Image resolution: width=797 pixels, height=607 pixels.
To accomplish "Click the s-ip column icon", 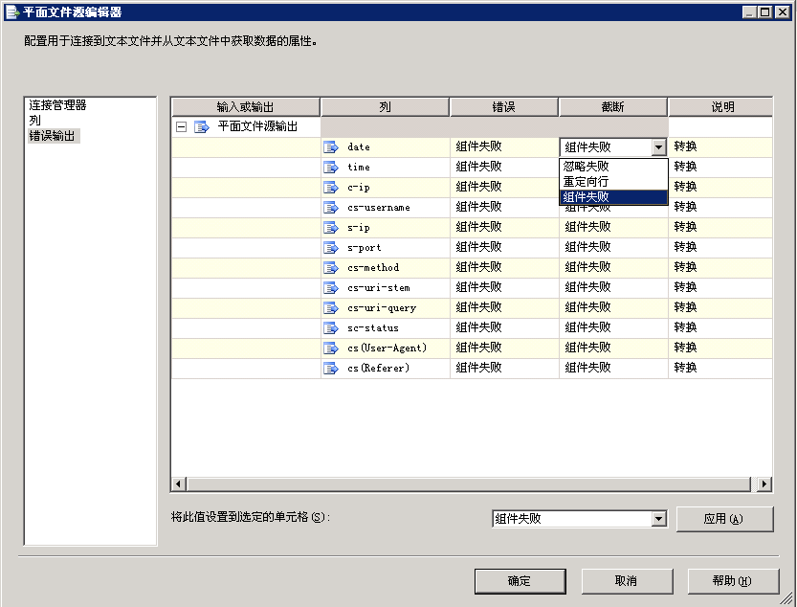I will pos(331,228).
